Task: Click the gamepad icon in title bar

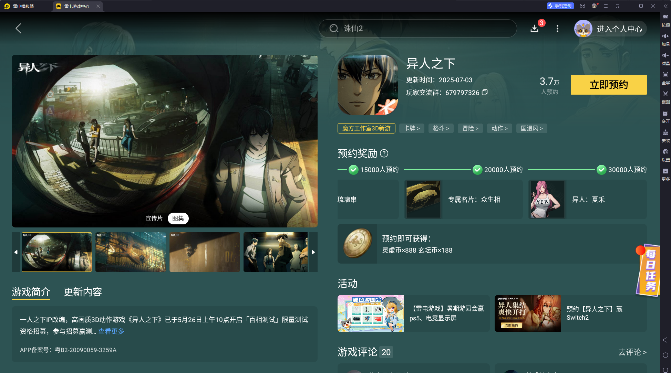Action: pos(582,6)
